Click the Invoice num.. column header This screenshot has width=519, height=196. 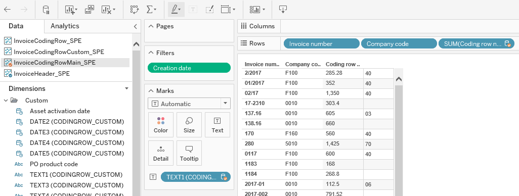(x=262, y=64)
